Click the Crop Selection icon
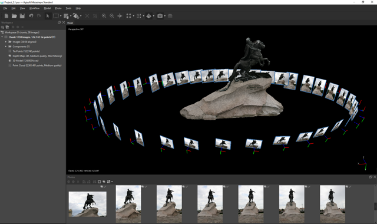Screen dimensions: 377x224 [x=95, y=16]
